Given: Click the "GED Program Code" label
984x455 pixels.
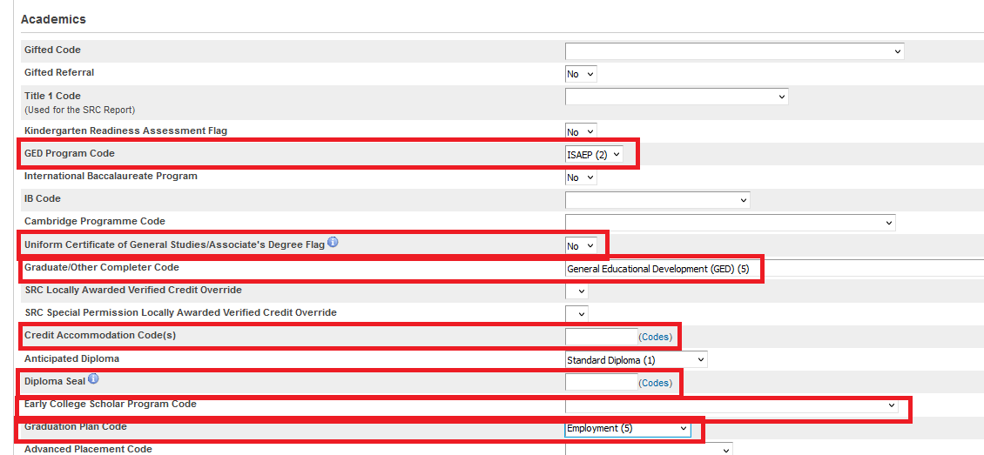Looking at the screenshot, I should tap(70, 153).
